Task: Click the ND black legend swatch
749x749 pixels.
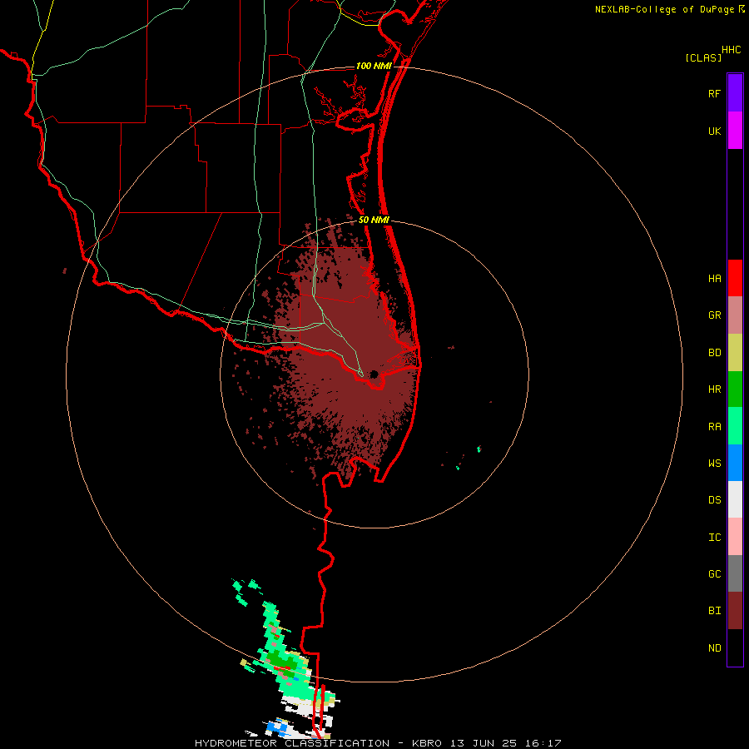Action: tap(735, 647)
